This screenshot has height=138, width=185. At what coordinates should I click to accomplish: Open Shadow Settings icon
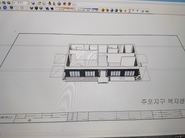pyautogui.click(x=47, y=8)
